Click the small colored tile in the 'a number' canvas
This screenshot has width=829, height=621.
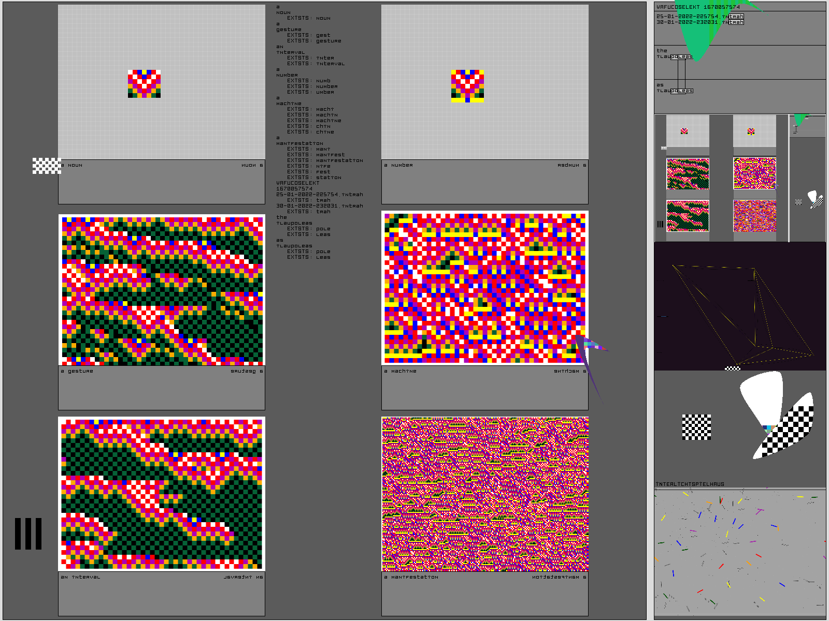click(x=467, y=86)
